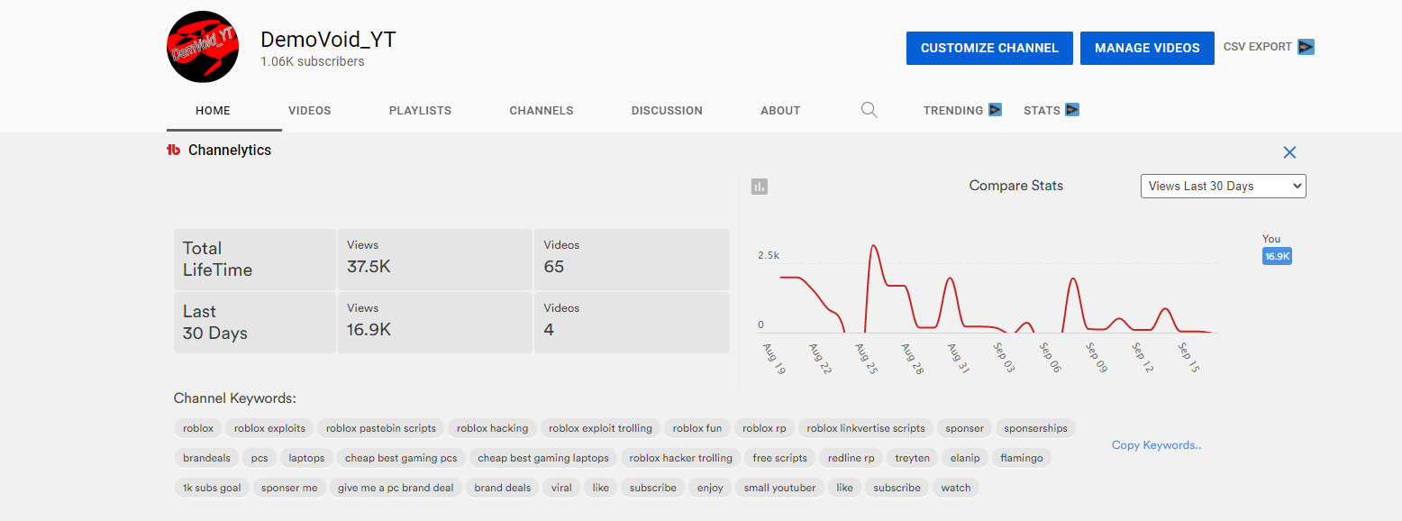Viewport: 1402px width, 521px height.
Task: Click the TubeBuddy logo next to Channelytics
Action: tap(174, 151)
